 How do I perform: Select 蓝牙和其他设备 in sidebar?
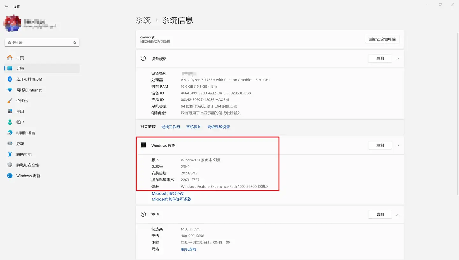pos(42,79)
